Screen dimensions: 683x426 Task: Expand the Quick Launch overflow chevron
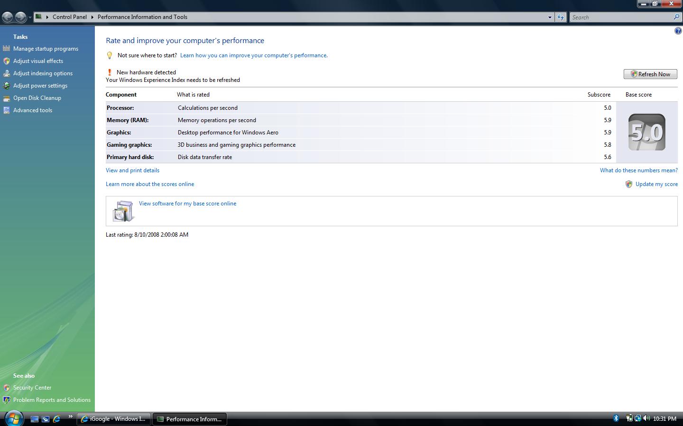70,417
